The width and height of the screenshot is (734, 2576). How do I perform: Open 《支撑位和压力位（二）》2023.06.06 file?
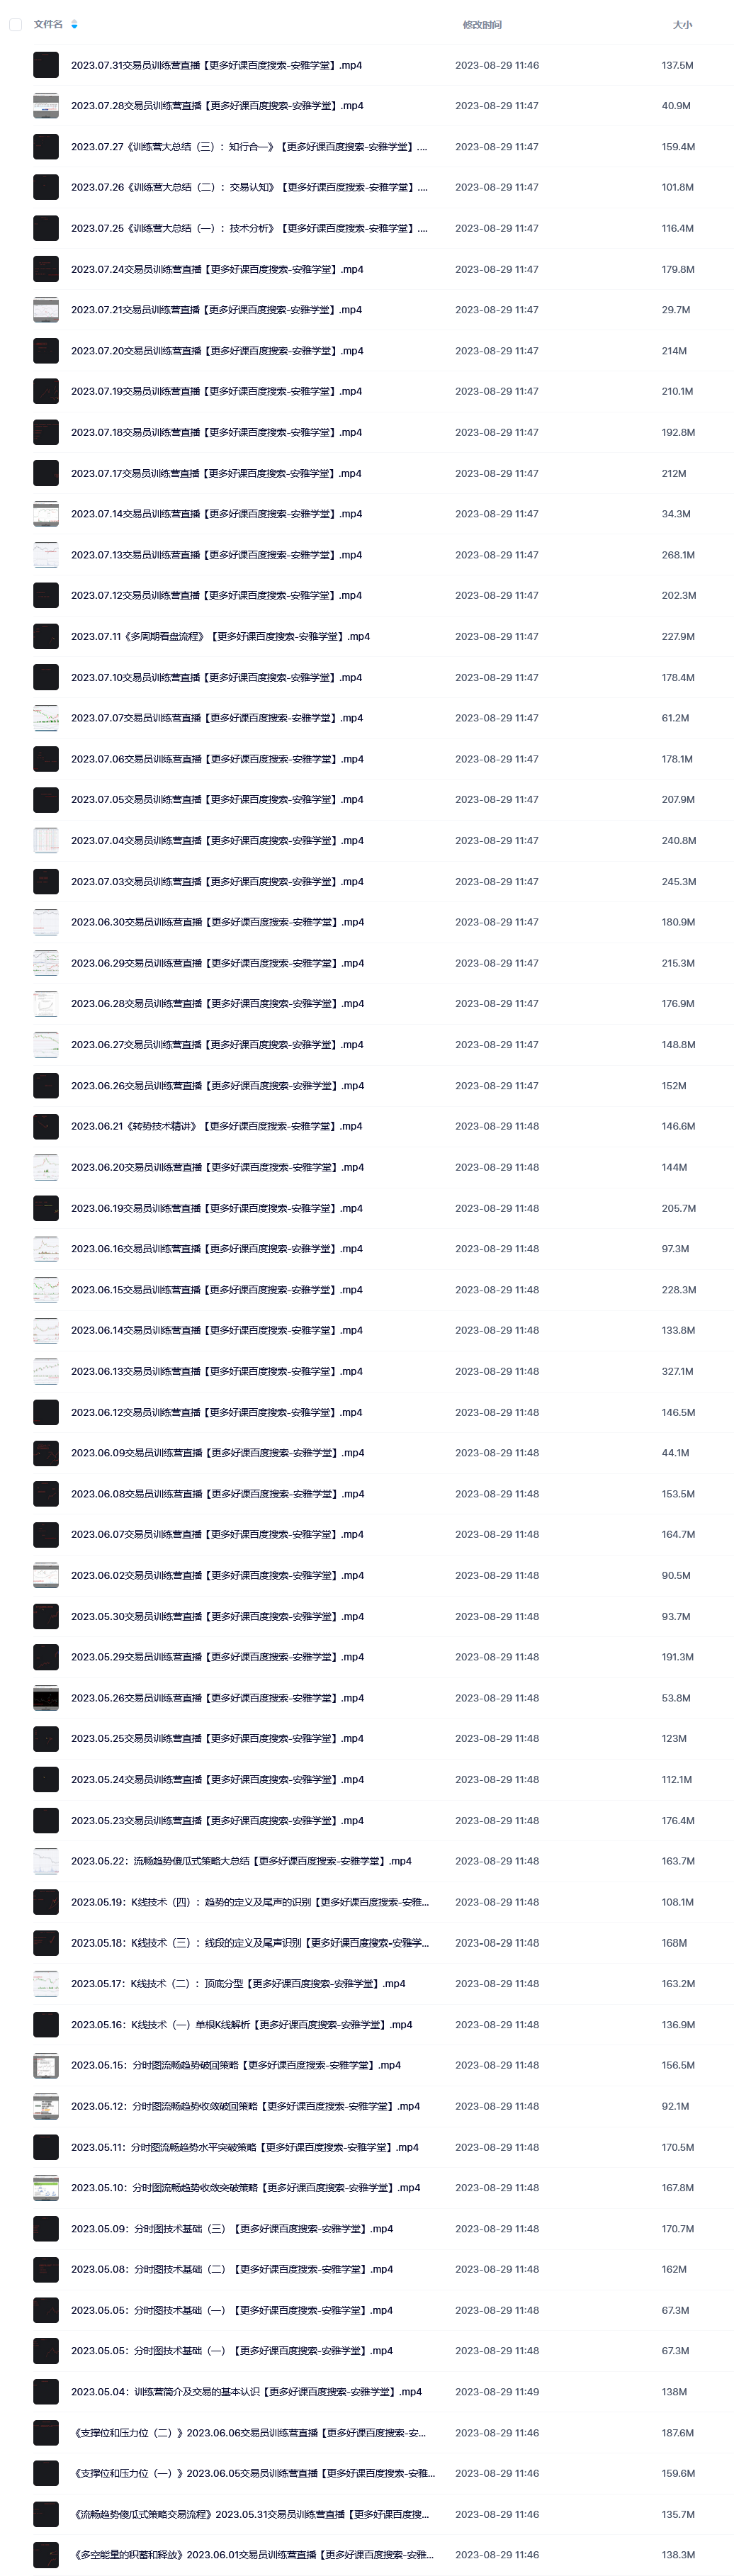249,2433
